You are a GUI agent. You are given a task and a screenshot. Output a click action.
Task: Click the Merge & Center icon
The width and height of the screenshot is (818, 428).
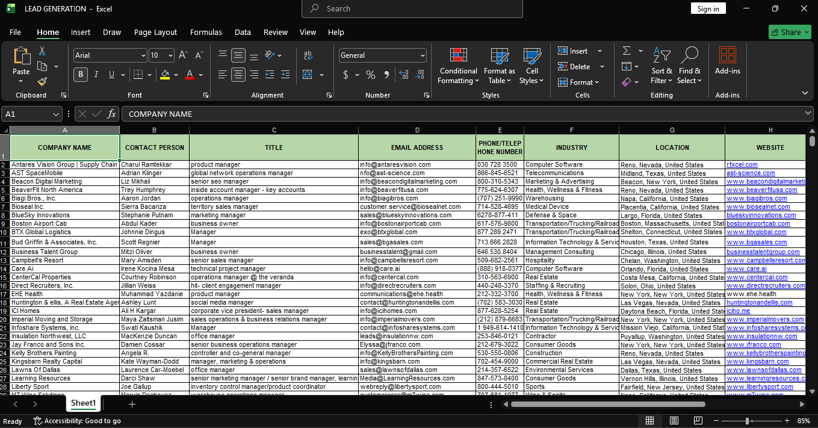click(308, 75)
